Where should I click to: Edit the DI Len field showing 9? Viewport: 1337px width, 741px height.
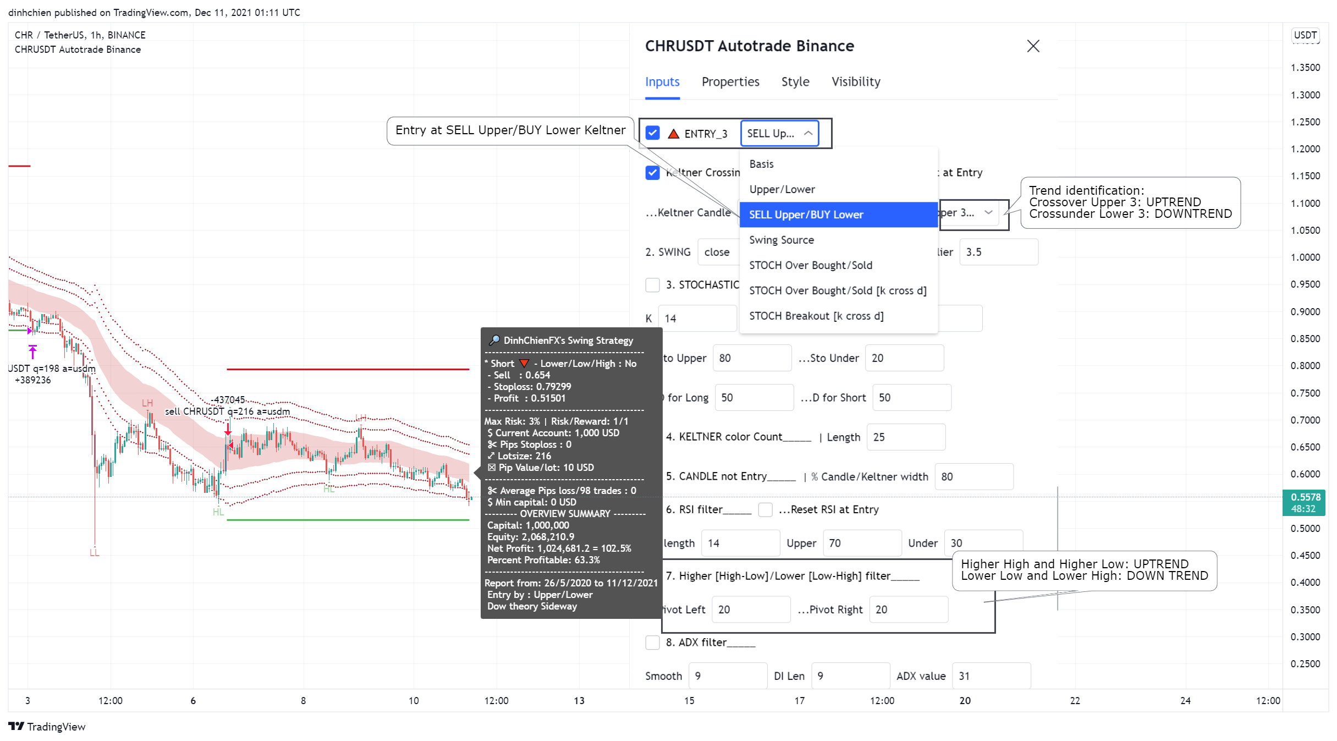point(850,676)
